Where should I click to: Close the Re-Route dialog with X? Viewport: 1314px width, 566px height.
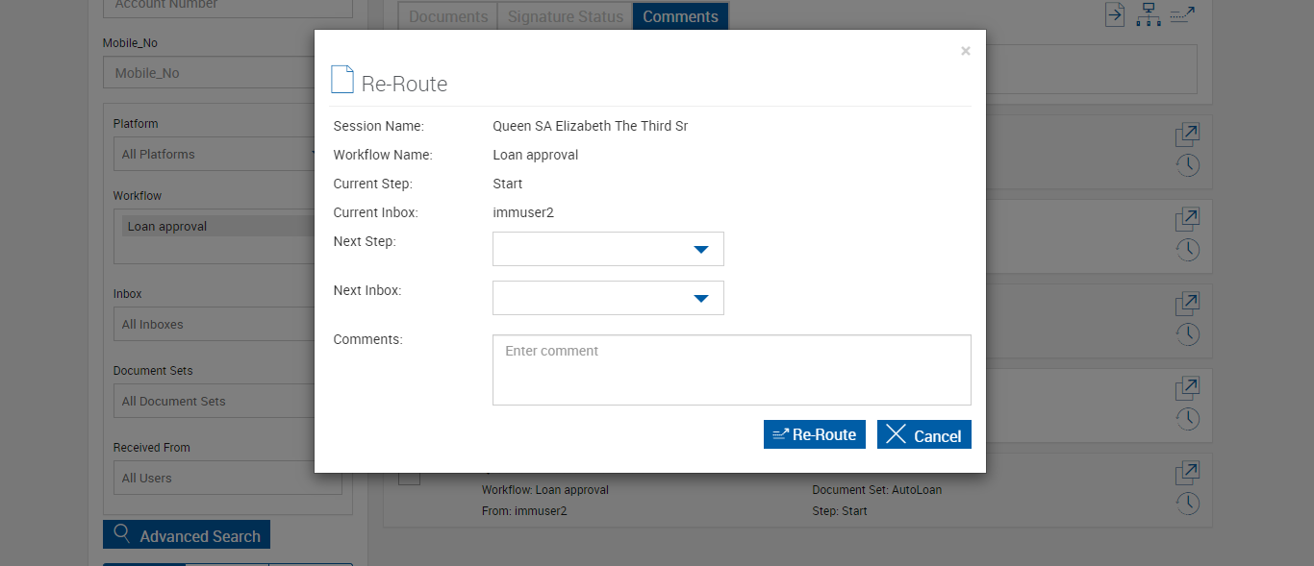click(966, 51)
